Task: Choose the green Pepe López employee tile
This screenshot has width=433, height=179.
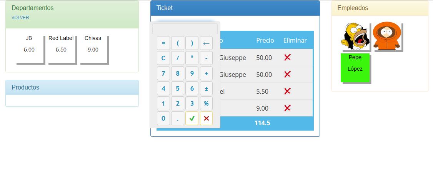Action: pos(355,68)
